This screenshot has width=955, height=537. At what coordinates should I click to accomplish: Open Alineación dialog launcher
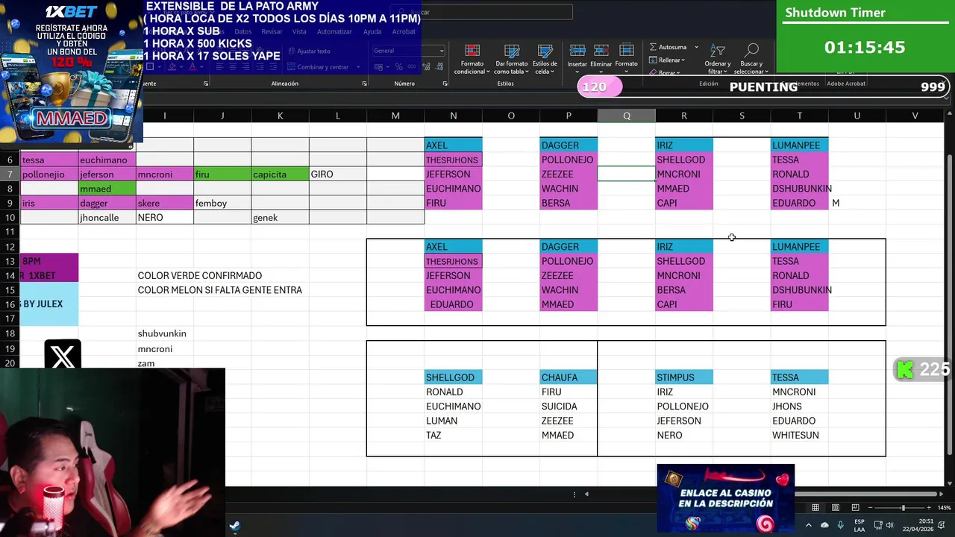pyautogui.click(x=364, y=84)
